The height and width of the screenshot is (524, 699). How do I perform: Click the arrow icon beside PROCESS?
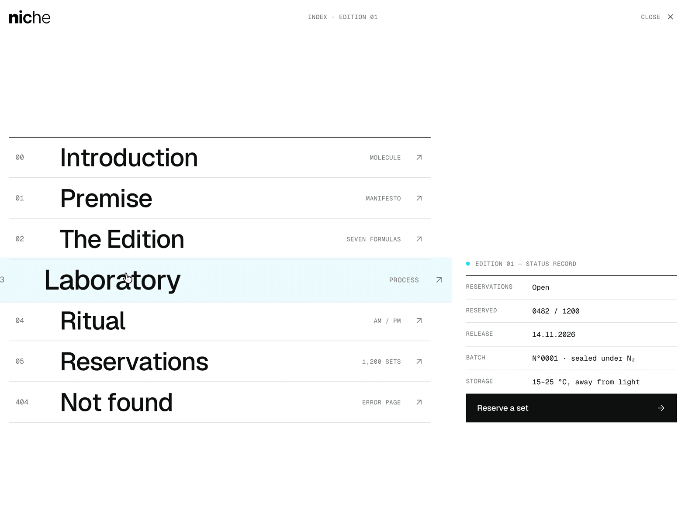pos(439,280)
